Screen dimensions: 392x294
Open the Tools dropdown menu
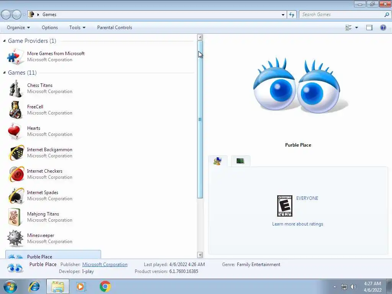point(77,28)
